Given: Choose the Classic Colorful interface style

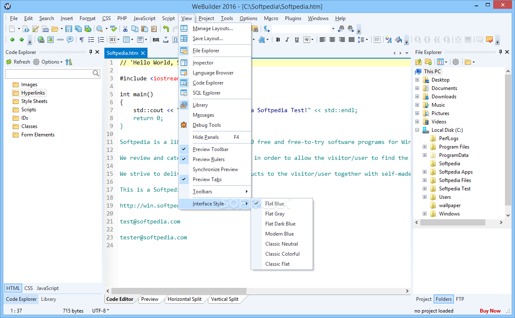Looking at the screenshot, I should (282, 254).
